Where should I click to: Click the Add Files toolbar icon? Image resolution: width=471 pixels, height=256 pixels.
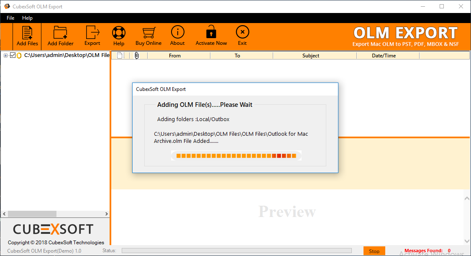[27, 33]
